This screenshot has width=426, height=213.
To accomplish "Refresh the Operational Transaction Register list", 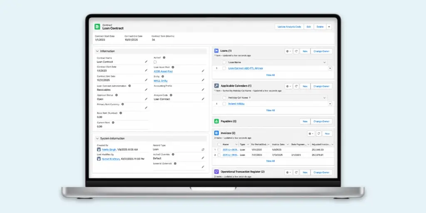I will click(296, 172).
